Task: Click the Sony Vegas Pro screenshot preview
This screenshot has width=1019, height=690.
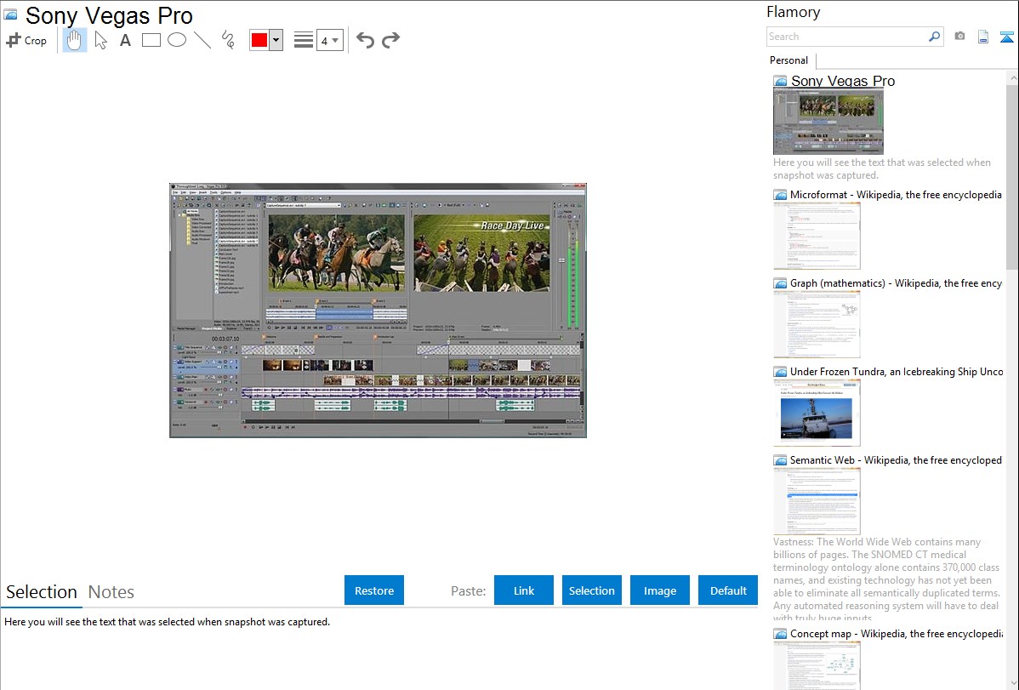Action: [379, 311]
